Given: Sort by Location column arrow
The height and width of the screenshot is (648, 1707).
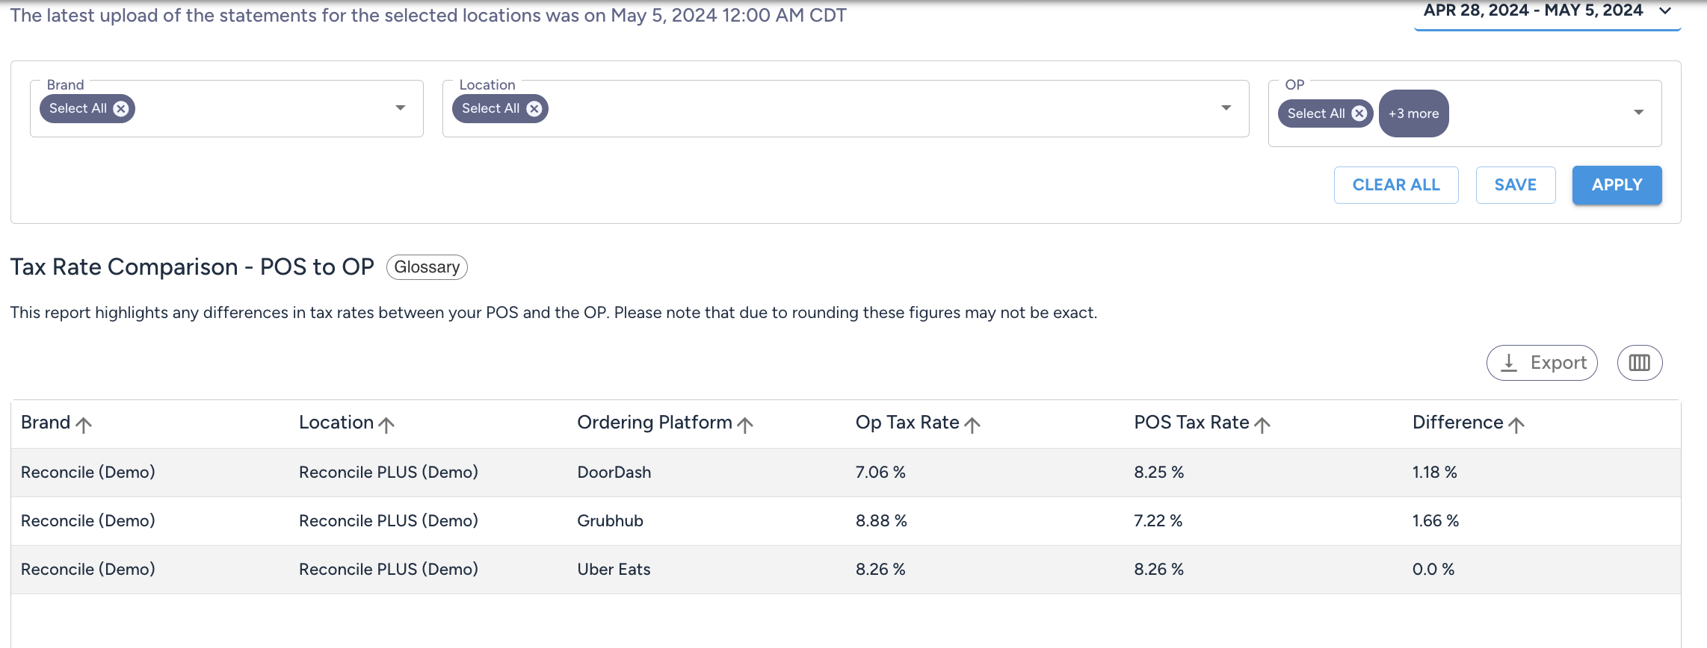Looking at the screenshot, I should (386, 425).
